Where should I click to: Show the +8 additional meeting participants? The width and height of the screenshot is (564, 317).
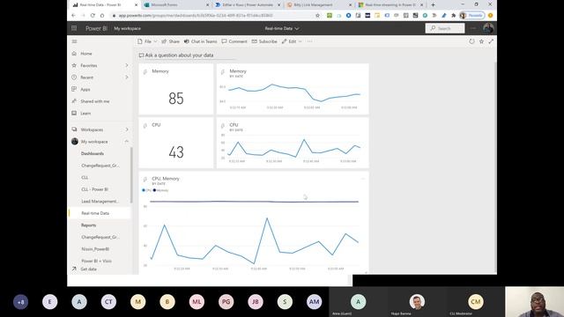(x=21, y=302)
